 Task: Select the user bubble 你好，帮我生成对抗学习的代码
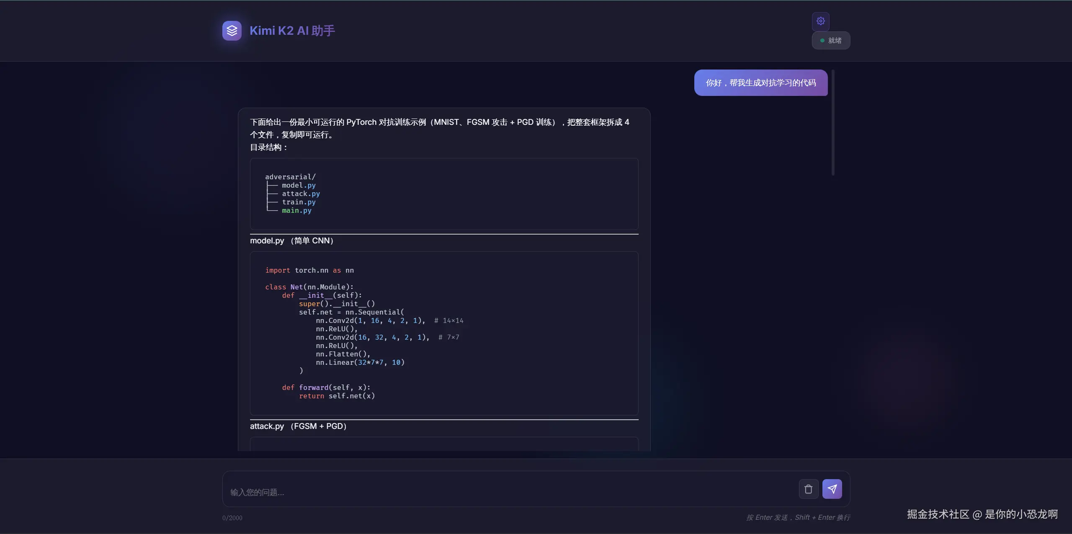(760, 83)
